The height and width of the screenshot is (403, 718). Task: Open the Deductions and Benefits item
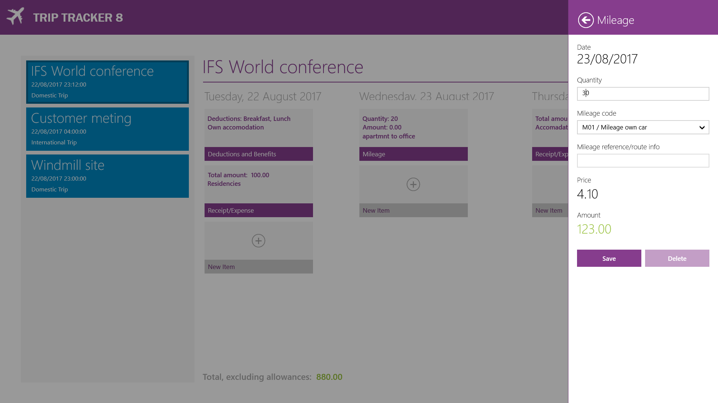(x=258, y=135)
